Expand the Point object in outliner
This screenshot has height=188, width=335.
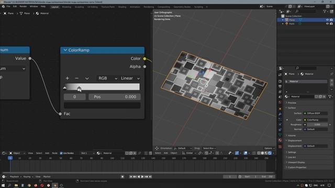click(283, 23)
